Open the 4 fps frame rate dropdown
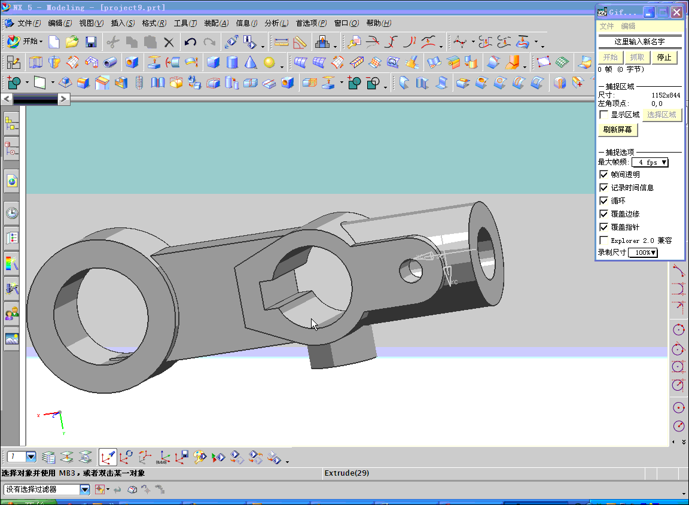689x505 pixels. [x=650, y=162]
